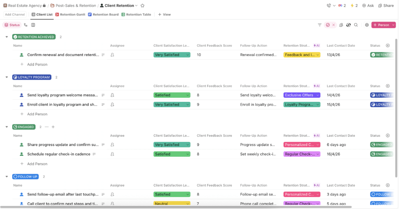Viewport: 399px width, 209px height.
Task: Open Regular Check-... dropdown for Schedule check-in
Action: 302,154
